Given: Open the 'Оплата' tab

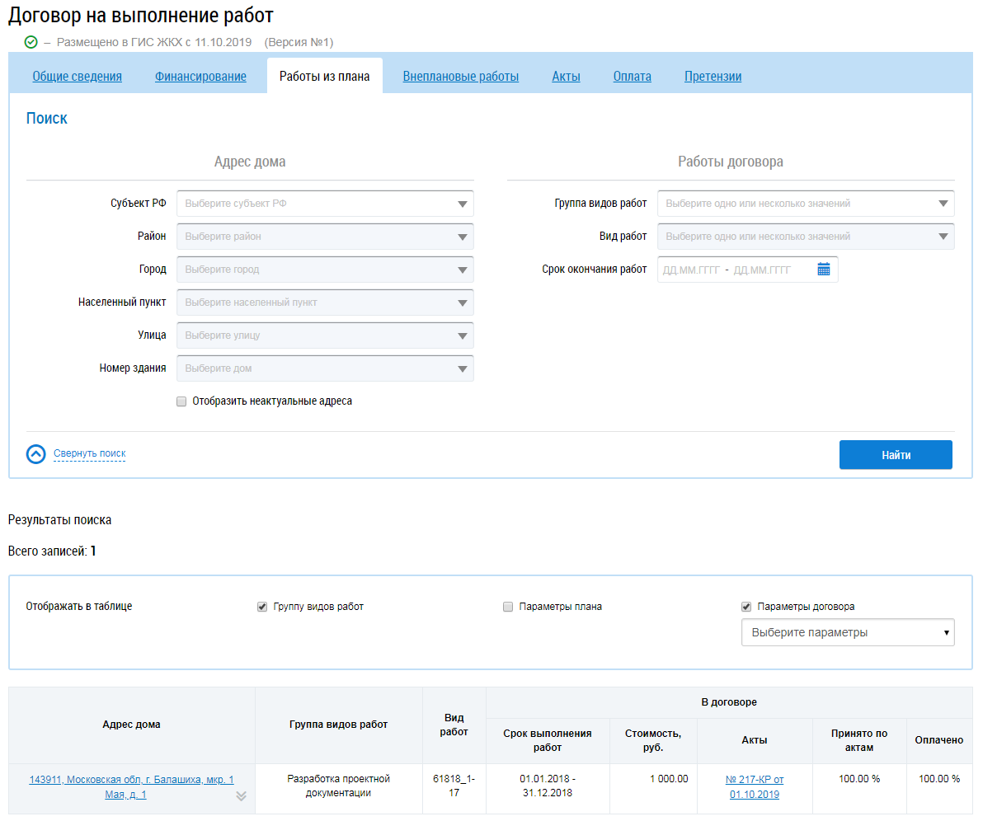Looking at the screenshot, I should click(632, 77).
